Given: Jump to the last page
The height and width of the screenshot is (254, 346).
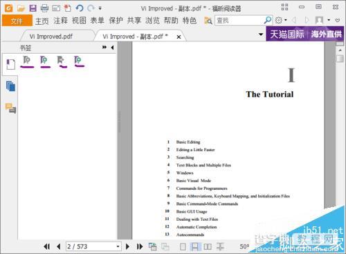Looking at the screenshot, I should coord(140,246).
